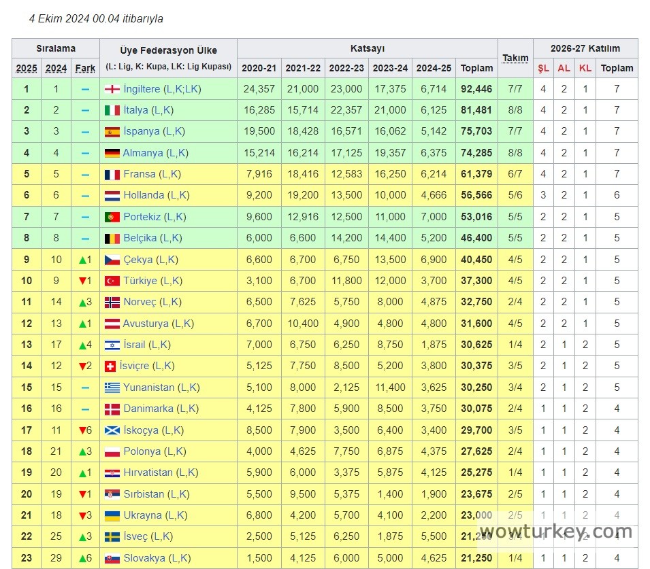This screenshot has width=650, height=569.
Task: Click the Turkey flag icon
Action: [x=112, y=281]
